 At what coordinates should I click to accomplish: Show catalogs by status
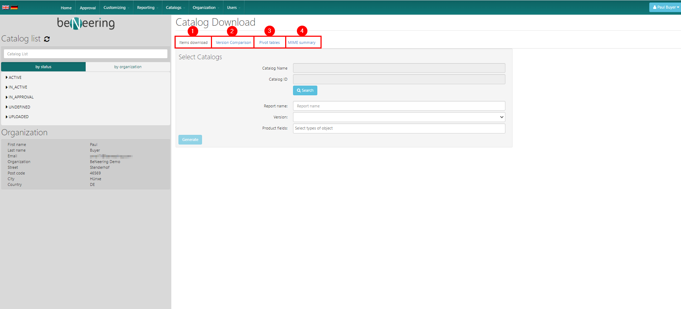43,67
